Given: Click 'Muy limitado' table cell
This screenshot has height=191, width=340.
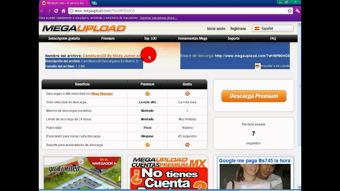Looking at the screenshot, I should point(187,119).
